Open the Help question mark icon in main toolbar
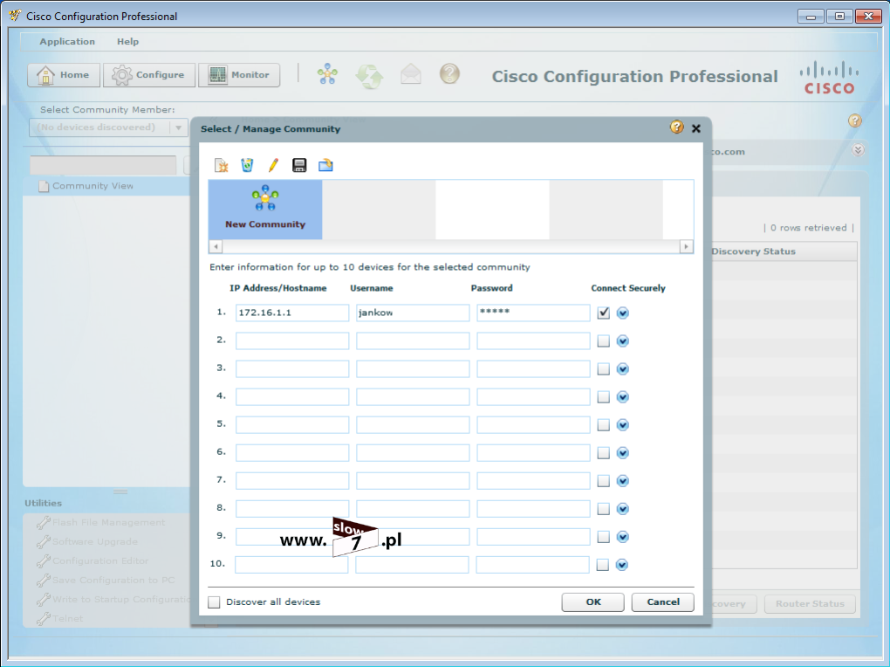 click(x=449, y=74)
